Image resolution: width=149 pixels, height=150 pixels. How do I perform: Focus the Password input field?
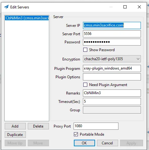click(x=112, y=42)
